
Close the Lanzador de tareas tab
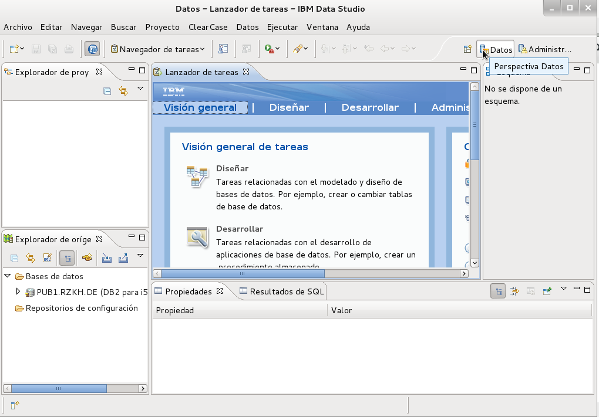pos(247,72)
